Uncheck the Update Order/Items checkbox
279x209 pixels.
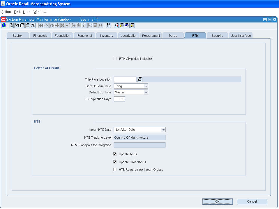[x=115, y=162]
